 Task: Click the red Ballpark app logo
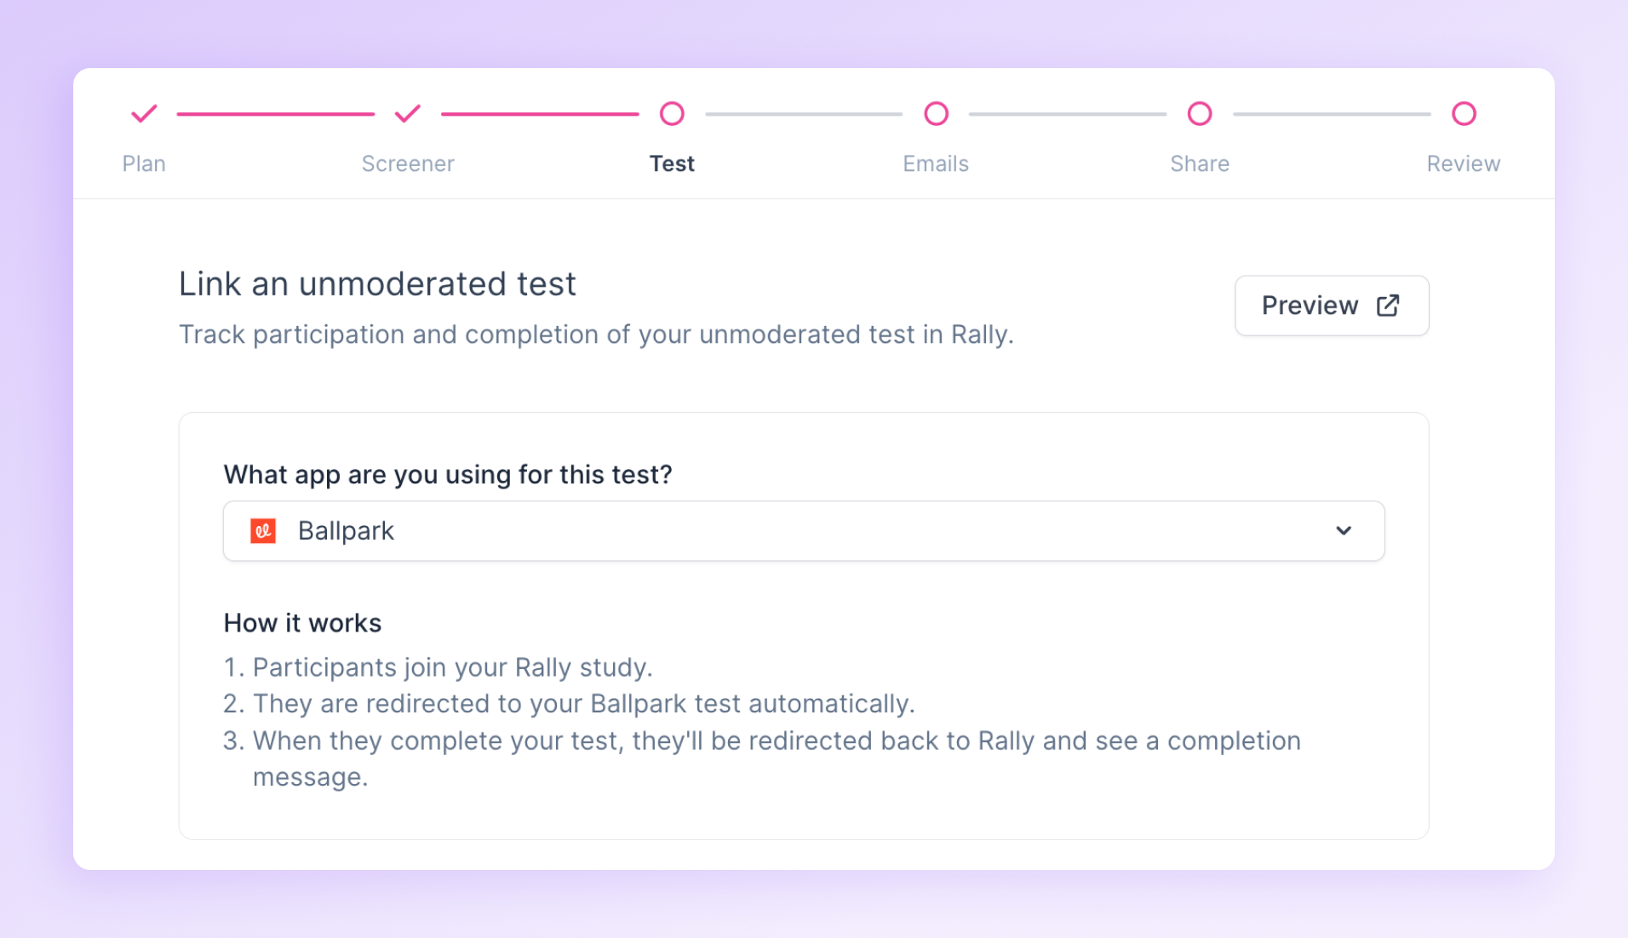pyautogui.click(x=263, y=531)
